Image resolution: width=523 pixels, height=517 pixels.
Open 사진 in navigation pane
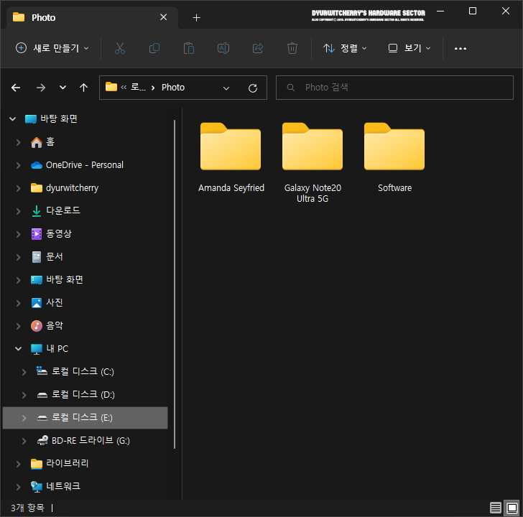47,303
